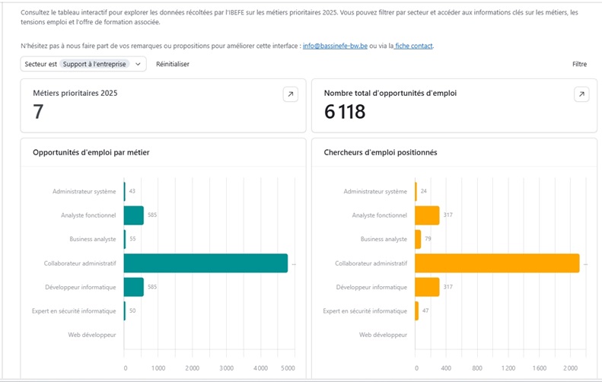The width and height of the screenshot is (602, 382).
Task: Select the orange Business analyste bar
Action: (x=418, y=239)
